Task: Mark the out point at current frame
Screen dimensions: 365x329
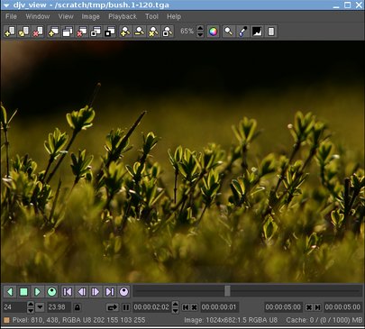Action: pos(317,307)
